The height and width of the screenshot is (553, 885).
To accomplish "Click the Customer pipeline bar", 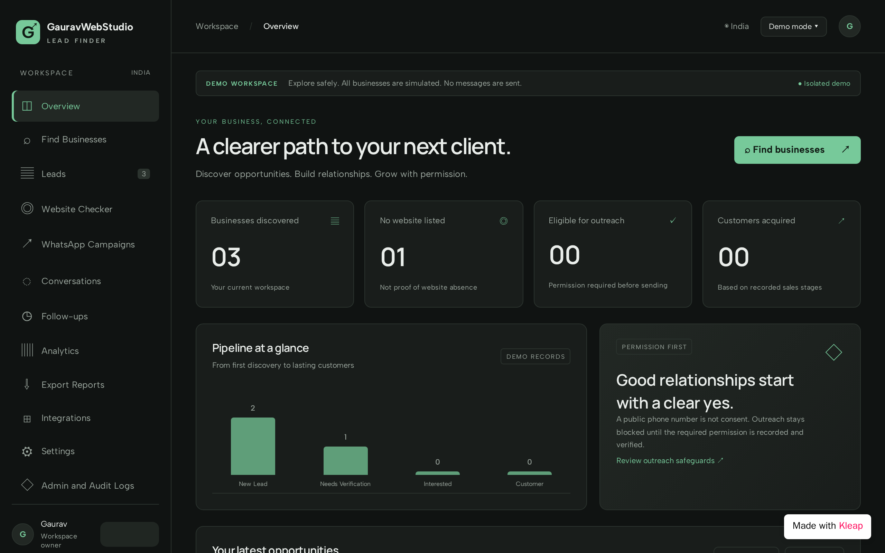I will click(530, 473).
